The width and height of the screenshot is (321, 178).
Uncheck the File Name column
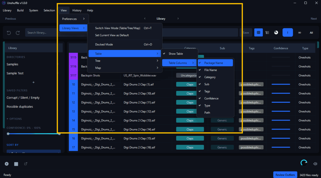(215, 70)
